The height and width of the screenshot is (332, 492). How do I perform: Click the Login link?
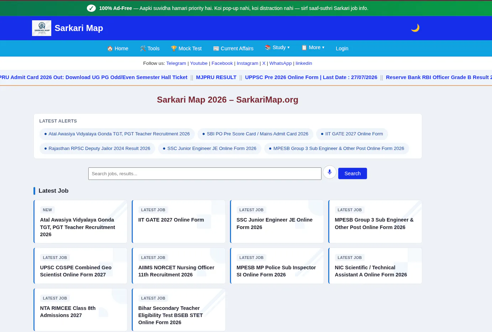click(342, 48)
